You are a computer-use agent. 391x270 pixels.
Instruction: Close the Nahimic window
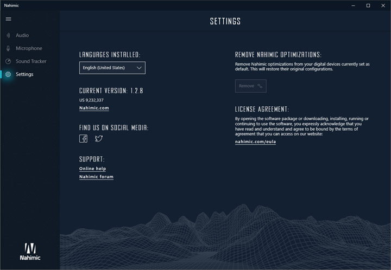click(x=383, y=5)
